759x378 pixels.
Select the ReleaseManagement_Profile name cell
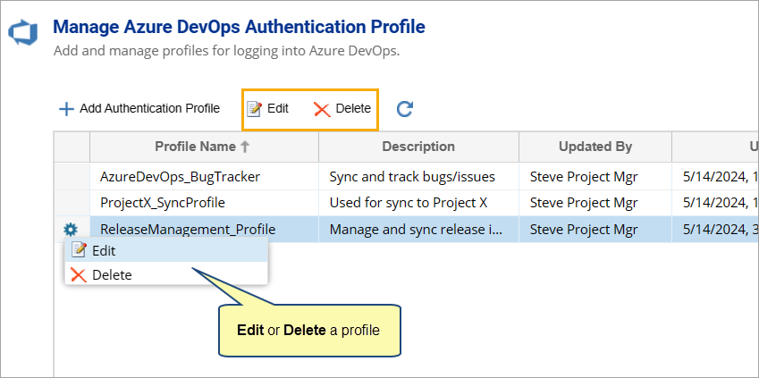tap(188, 230)
